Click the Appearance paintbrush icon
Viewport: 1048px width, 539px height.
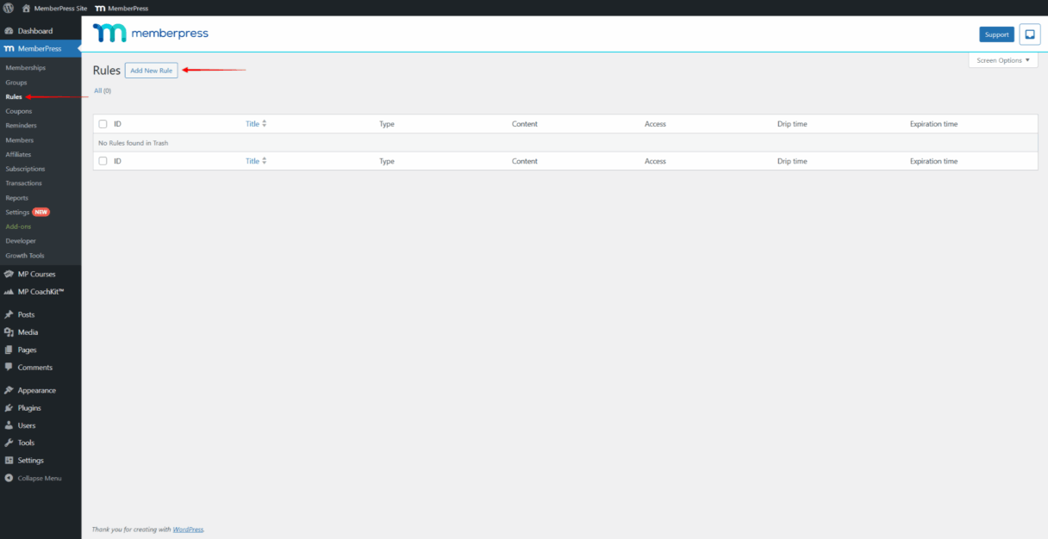[x=9, y=390]
